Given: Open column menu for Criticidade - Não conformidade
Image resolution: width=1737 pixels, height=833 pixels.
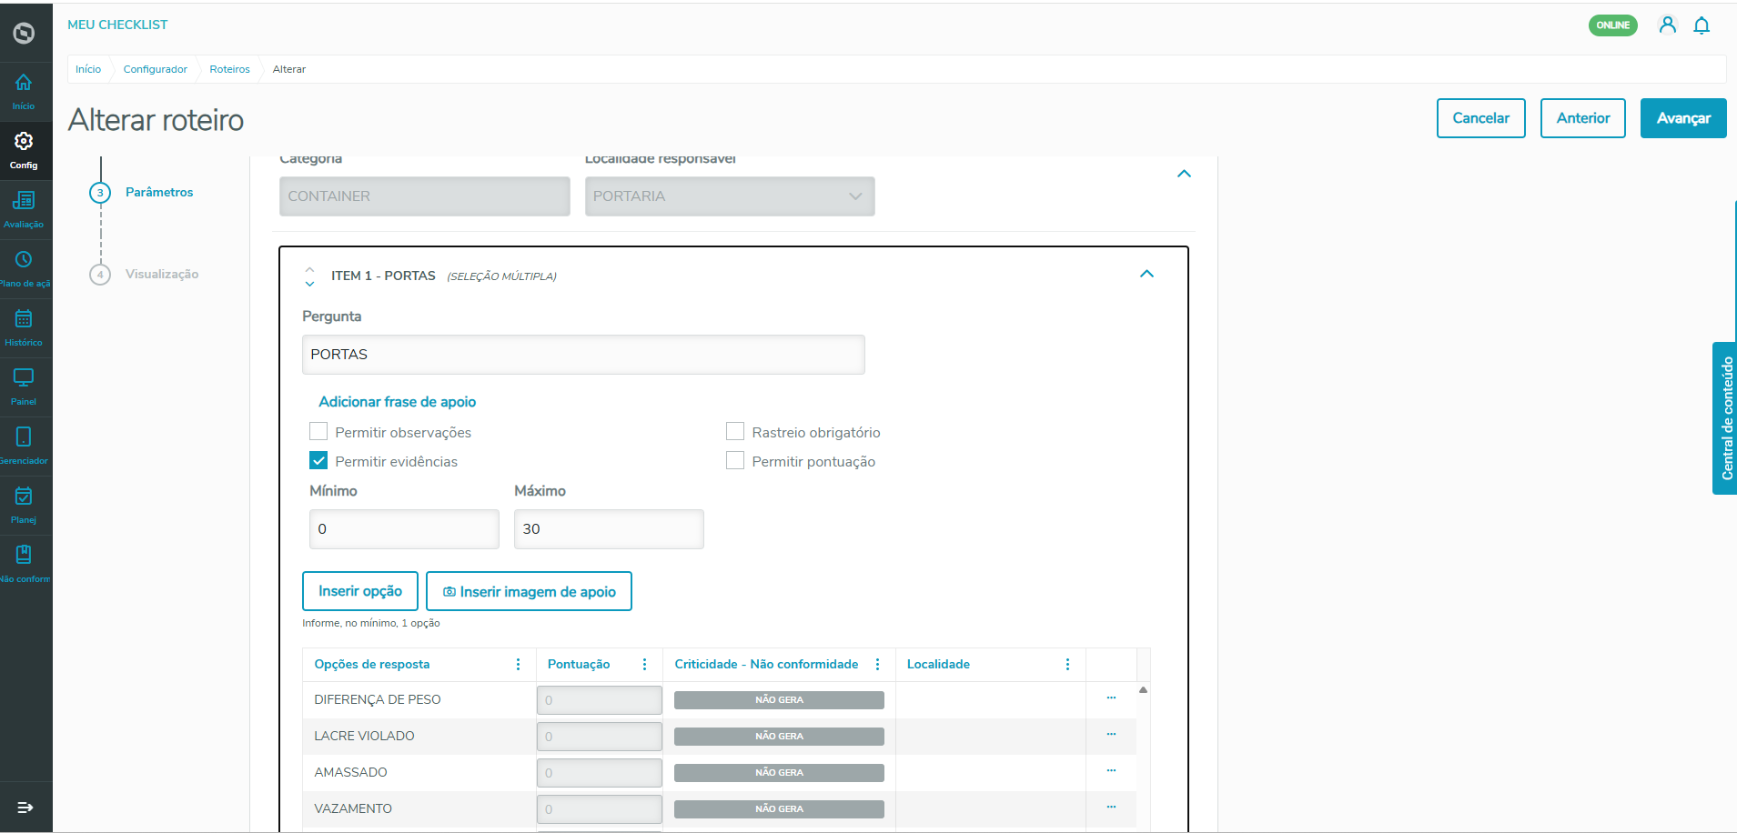Looking at the screenshot, I should pyautogui.click(x=878, y=665).
